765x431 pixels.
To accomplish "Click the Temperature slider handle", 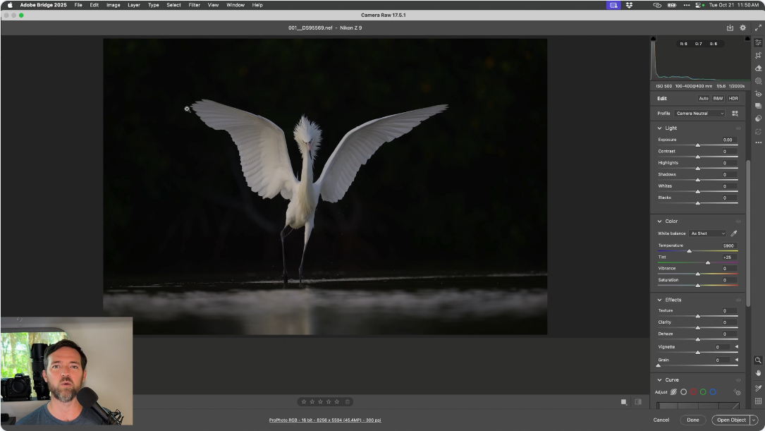I will pyautogui.click(x=689, y=251).
